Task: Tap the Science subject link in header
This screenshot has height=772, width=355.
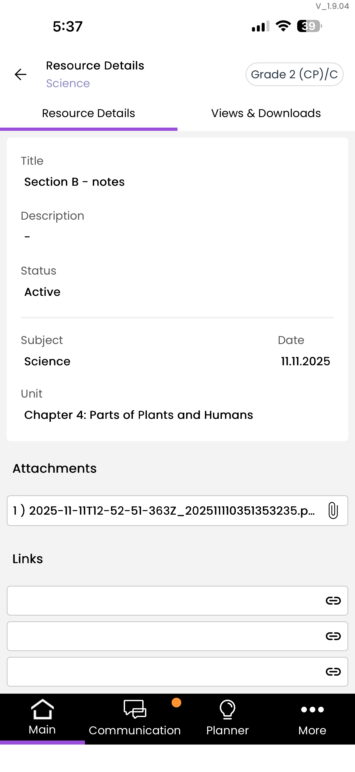Action: pos(68,83)
